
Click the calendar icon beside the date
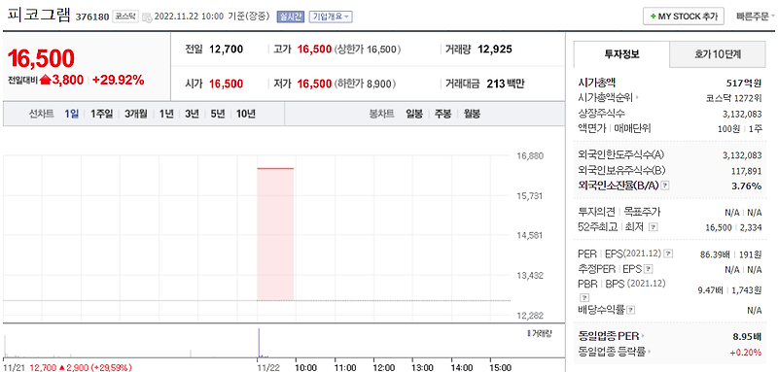click(147, 17)
